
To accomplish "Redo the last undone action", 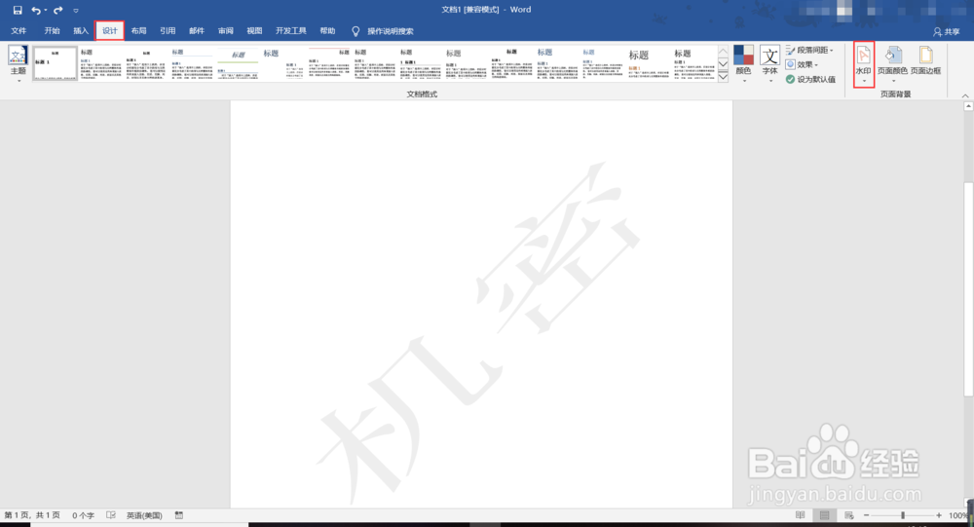I will (x=57, y=10).
